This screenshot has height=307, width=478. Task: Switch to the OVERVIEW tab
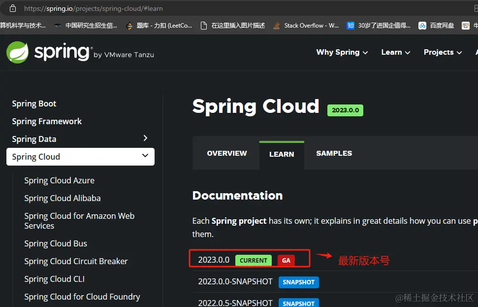tap(227, 153)
